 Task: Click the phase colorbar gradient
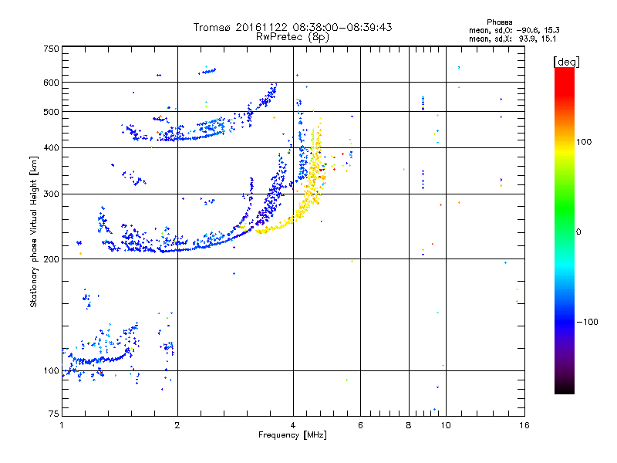click(x=565, y=230)
